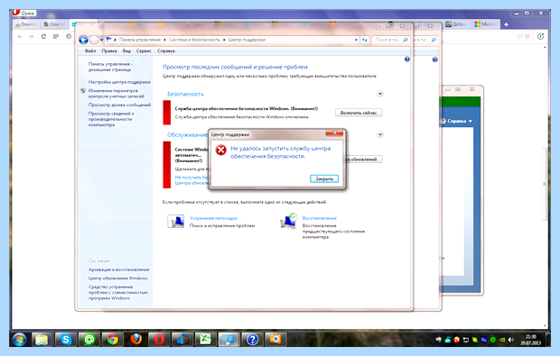Click the Forward arrow next to the Back arrow
The image size is (560, 356).
(x=94, y=40)
